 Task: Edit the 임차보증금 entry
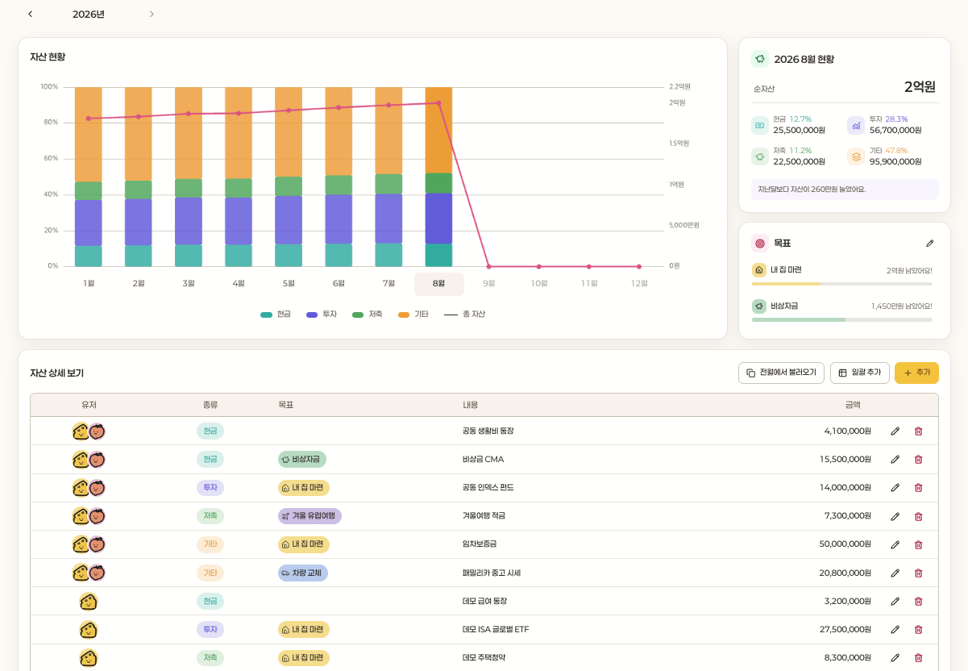coord(895,544)
